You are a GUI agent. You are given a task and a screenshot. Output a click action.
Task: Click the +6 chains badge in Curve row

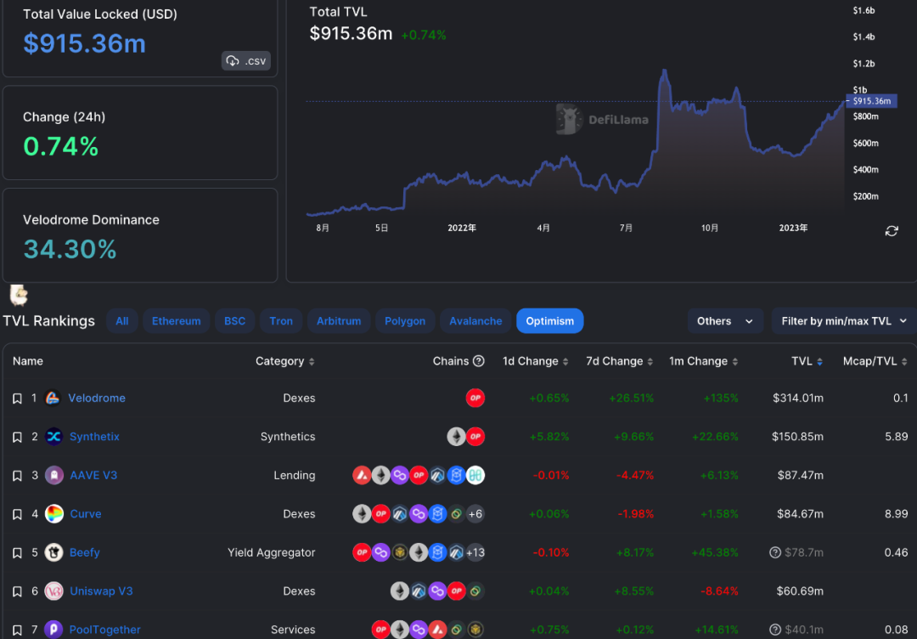click(x=475, y=514)
